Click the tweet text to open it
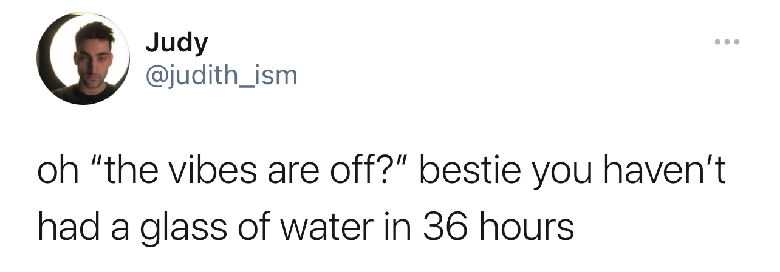Viewport: 780px width, 272px height. [x=381, y=202]
